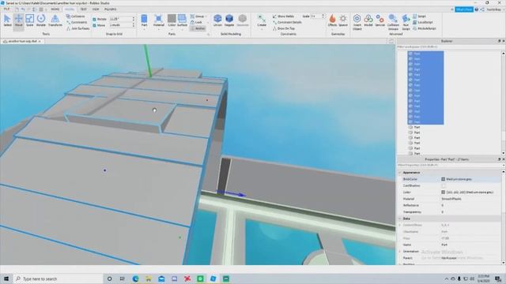Close the Properties panel
506x284 pixels.
(x=503, y=159)
